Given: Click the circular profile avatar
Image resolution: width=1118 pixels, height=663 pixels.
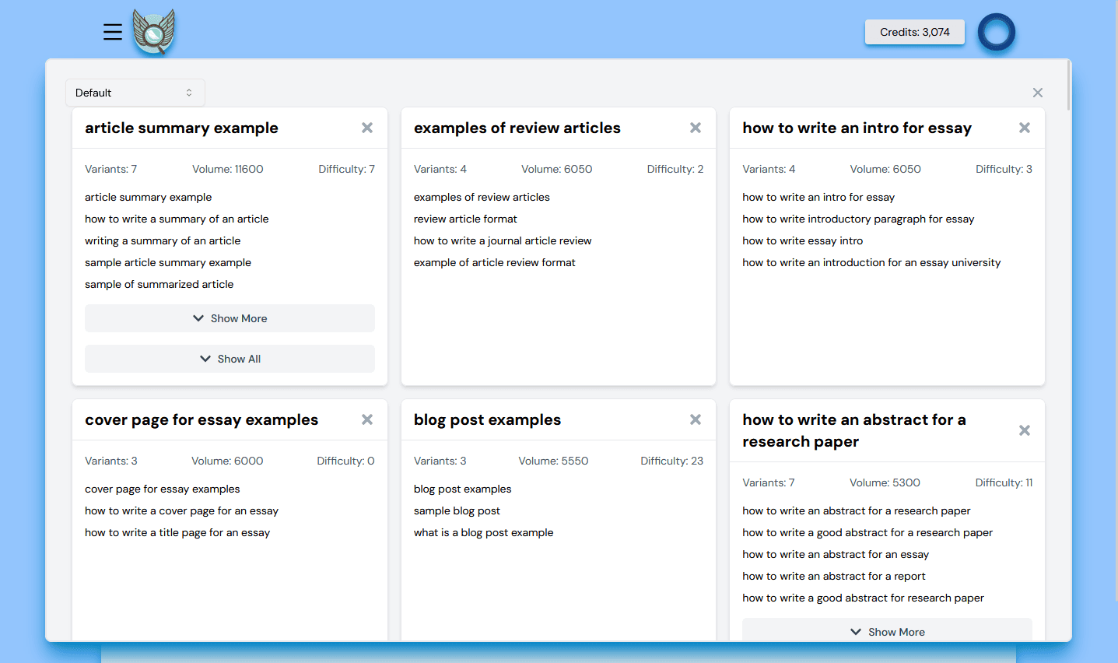Looking at the screenshot, I should 996,32.
